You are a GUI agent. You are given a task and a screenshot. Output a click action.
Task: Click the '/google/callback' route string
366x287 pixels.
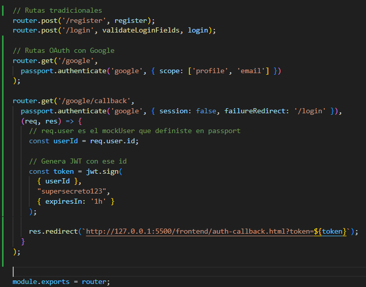click(x=94, y=101)
